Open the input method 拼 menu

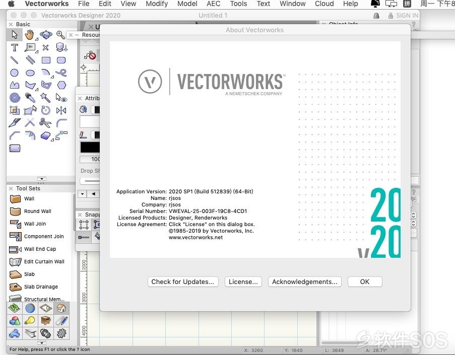coord(407,4)
